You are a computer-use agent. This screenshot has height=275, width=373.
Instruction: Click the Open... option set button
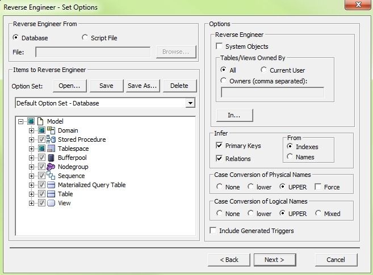pyautogui.click(x=70, y=86)
